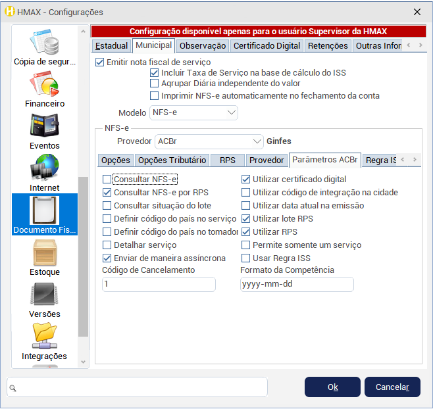The width and height of the screenshot is (433, 409).
Task: Uncheck Utilizar certificado digital
Action: (x=246, y=180)
